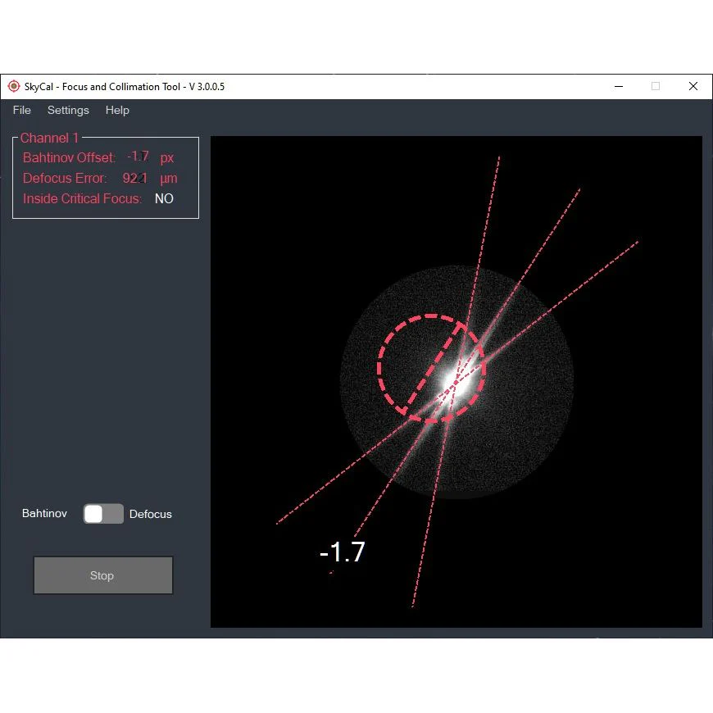Select the Bahtinov Offset value field
Image resolution: width=713 pixels, height=713 pixels.
point(139,157)
